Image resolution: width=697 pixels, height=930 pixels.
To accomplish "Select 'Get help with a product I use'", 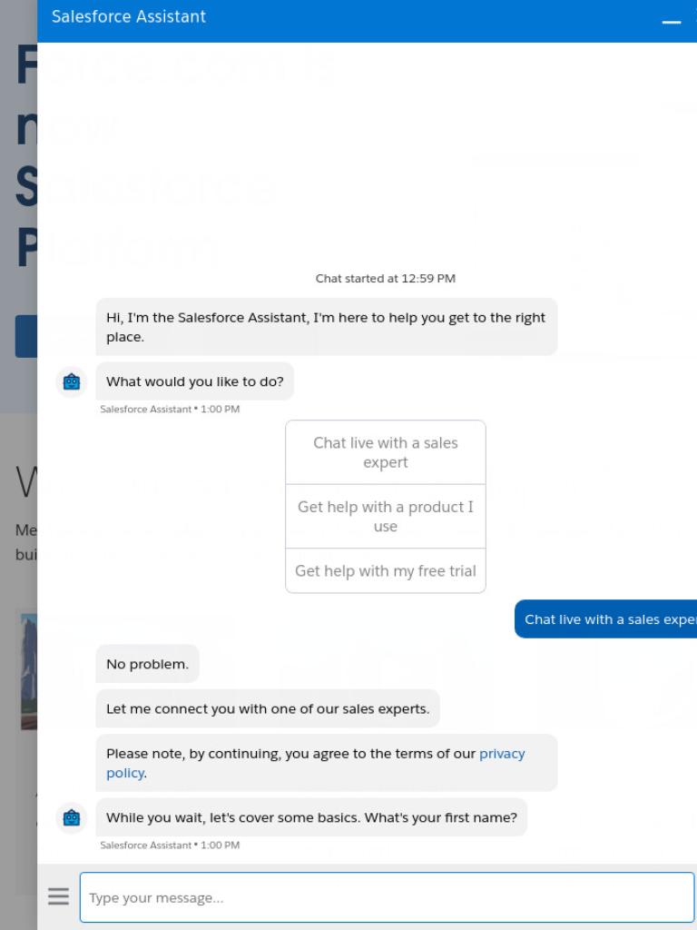I will pos(385,517).
